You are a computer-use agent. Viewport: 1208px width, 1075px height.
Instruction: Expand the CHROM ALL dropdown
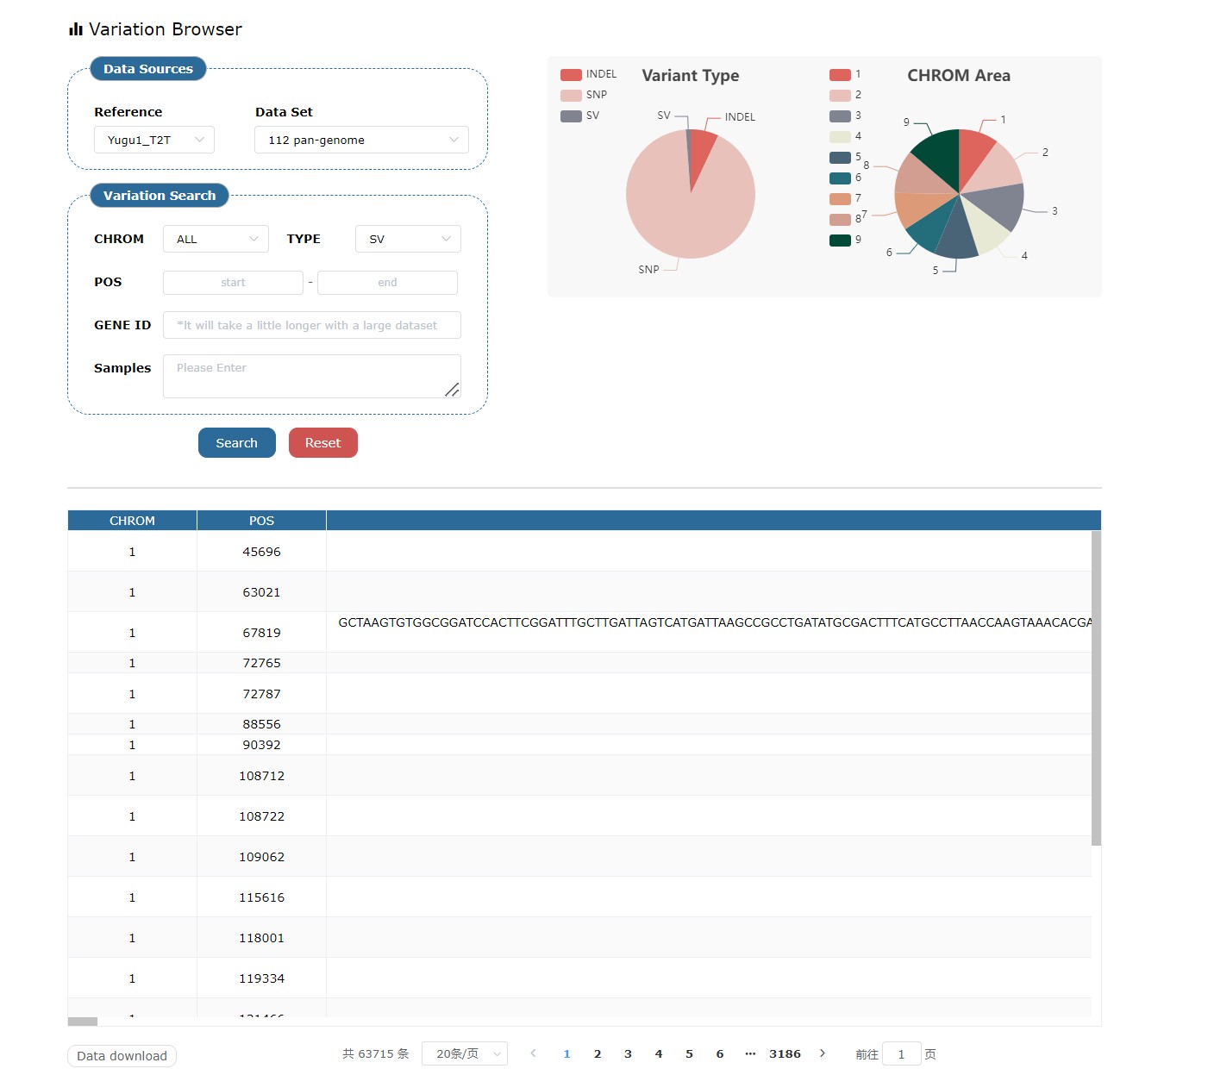[216, 239]
